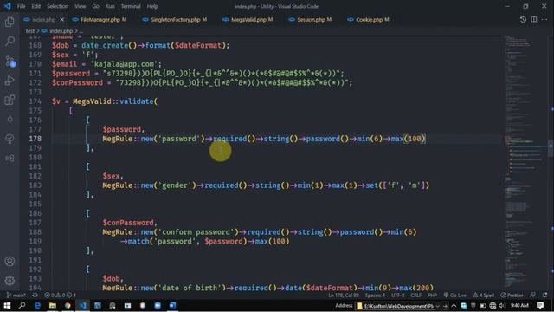Image resolution: width=554 pixels, height=312 pixels.
Task: Open File Explorer from taskbar
Action: click(x=52, y=305)
